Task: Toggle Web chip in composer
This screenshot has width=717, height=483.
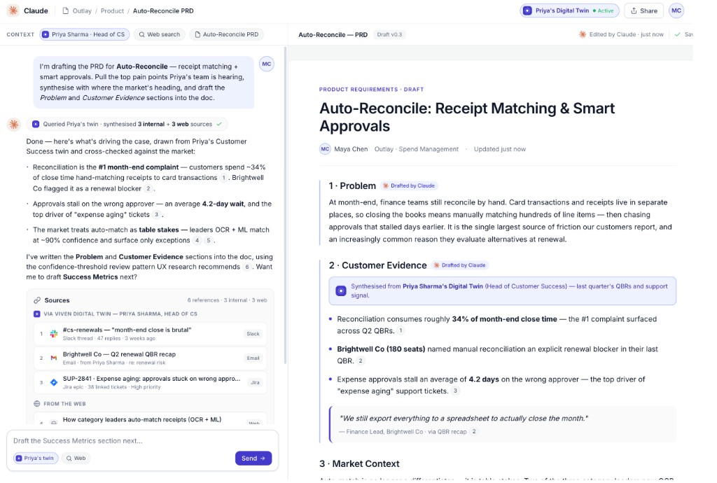Action: pyautogui.click(x=76, y=458)
